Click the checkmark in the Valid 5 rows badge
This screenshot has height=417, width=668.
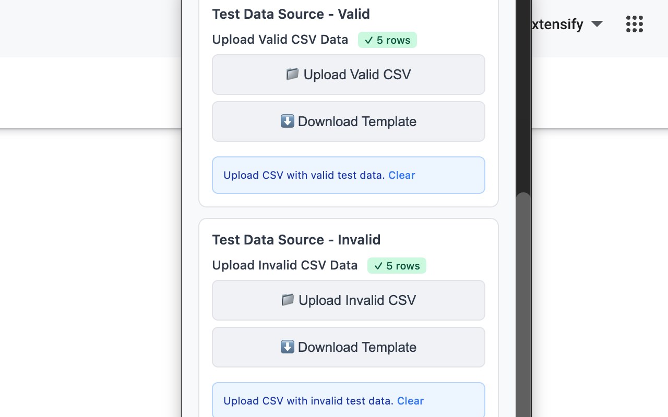click(369, 41)
